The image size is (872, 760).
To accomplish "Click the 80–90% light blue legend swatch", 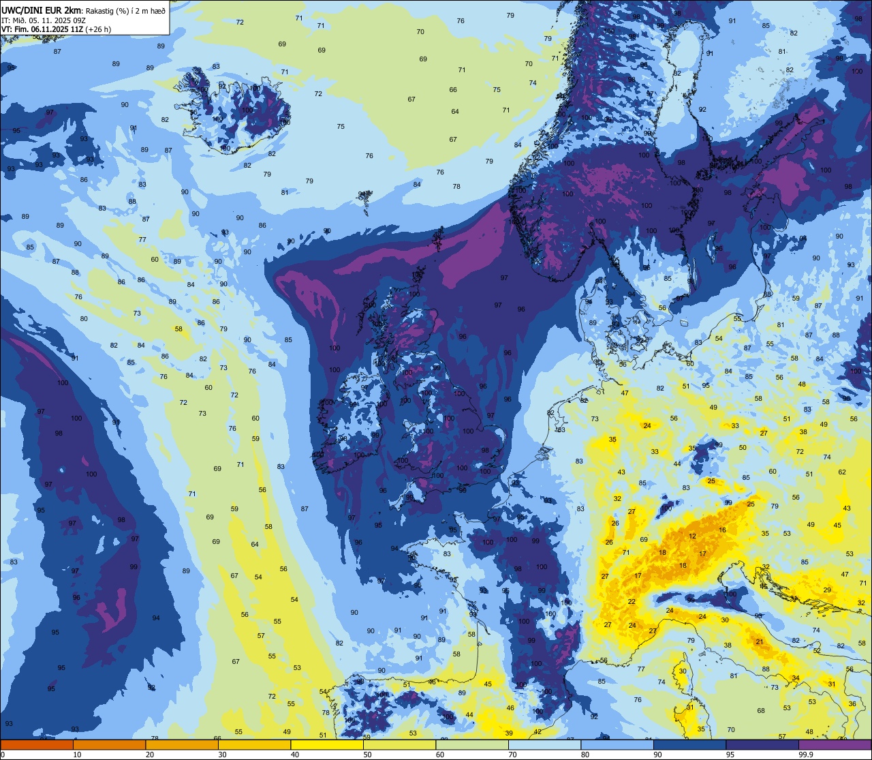I will [617, 744].
